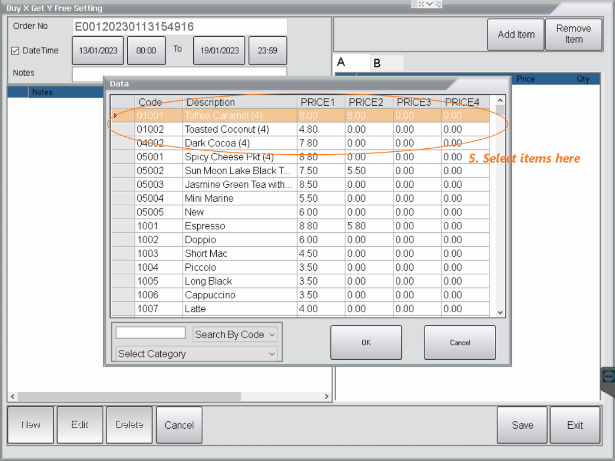Screen dimensions: 615x461
Task: Toggle the DateTime checkbox
Action: (16, 51)
